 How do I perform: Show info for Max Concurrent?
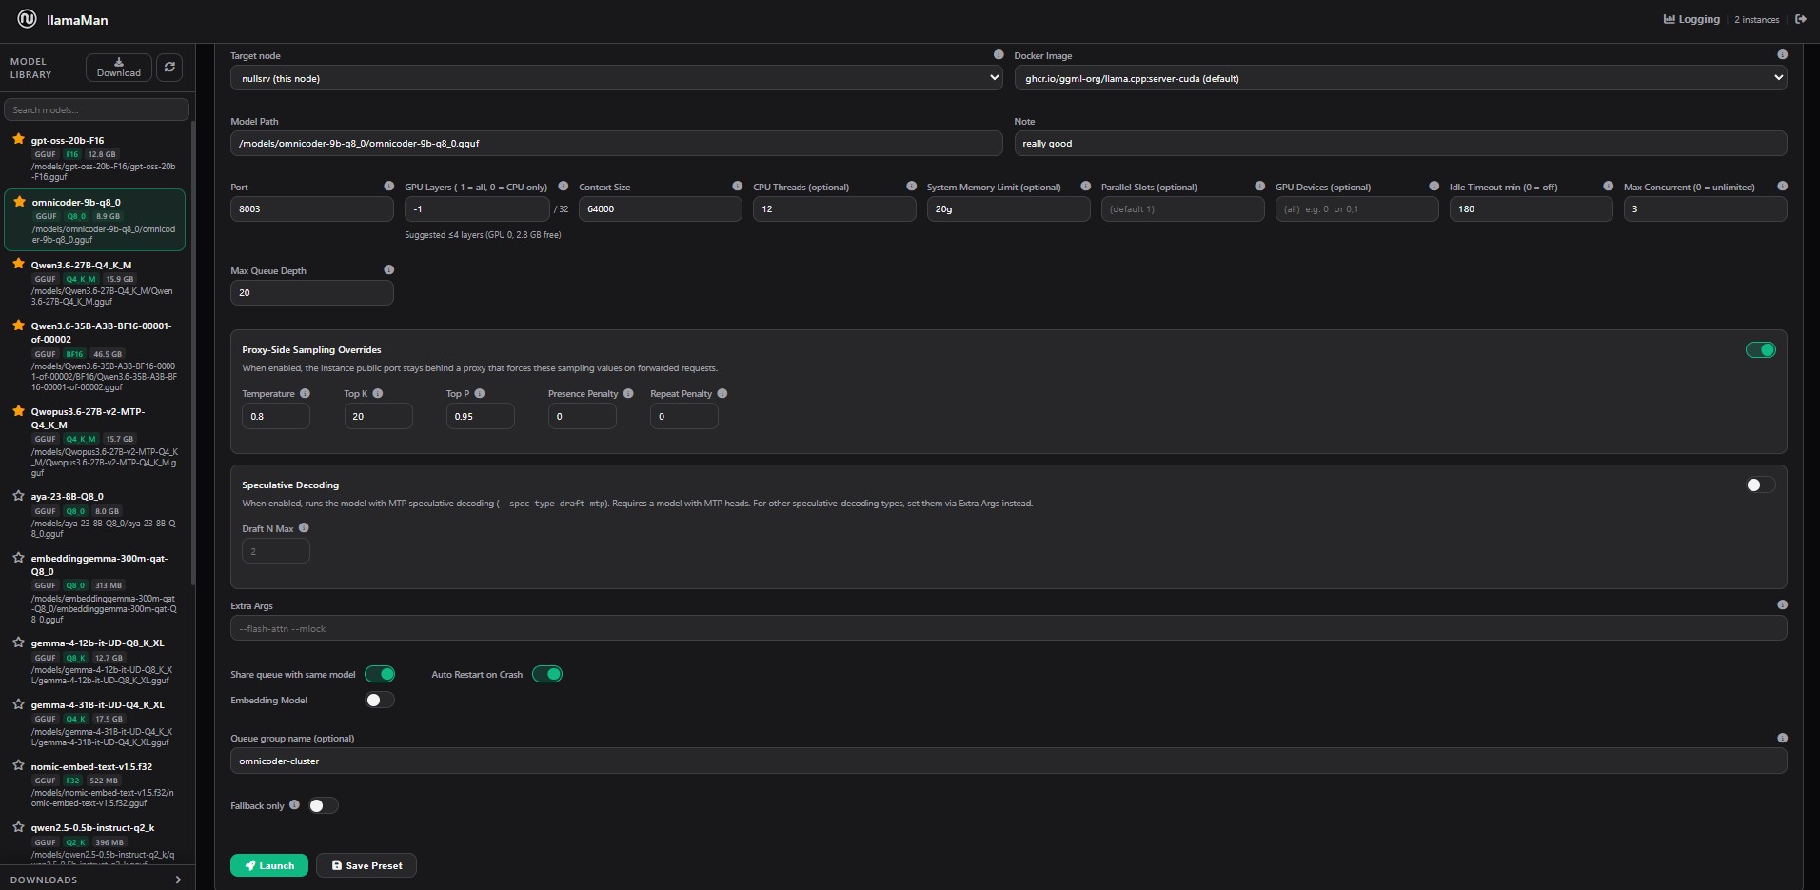[x=1782, y=186]
